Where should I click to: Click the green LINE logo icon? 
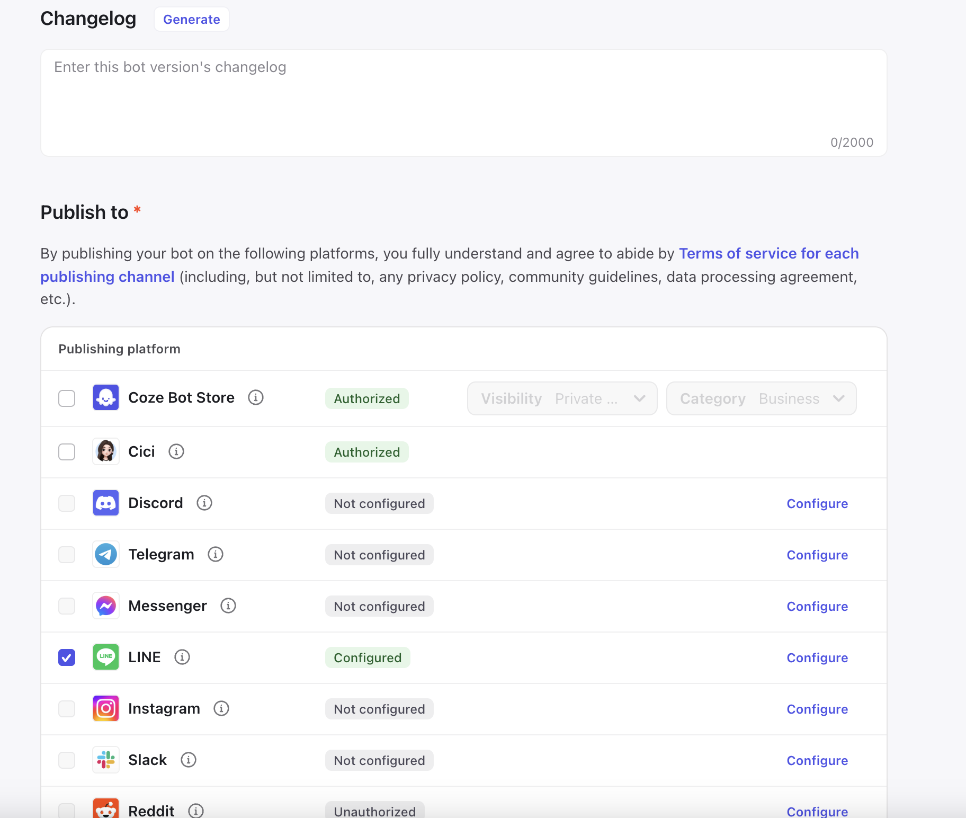coord(106,657)
